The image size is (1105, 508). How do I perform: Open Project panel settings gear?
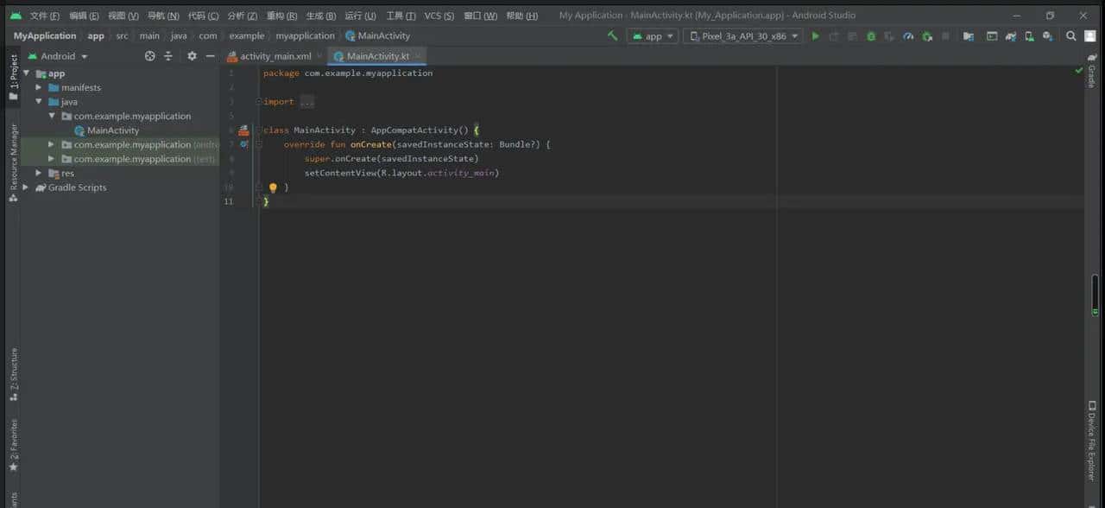pos(192,55)
